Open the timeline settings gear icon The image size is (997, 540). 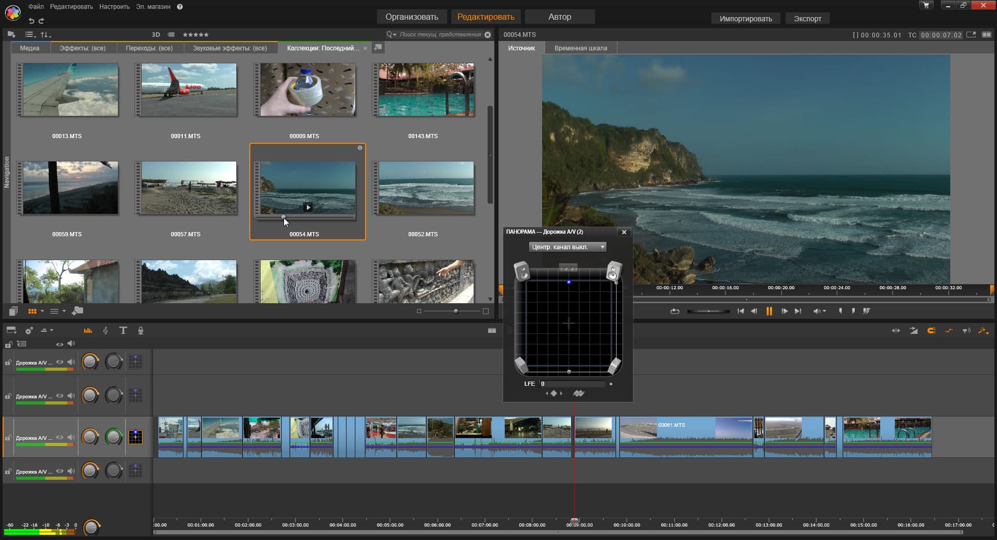coord(29,331)
